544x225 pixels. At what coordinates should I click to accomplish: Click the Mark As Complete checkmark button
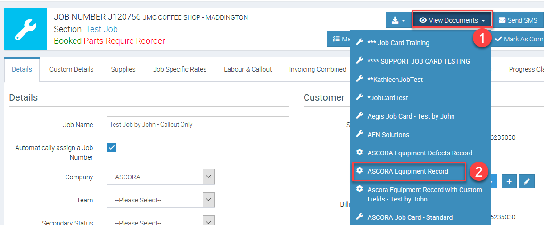click(x=519, y=39)
